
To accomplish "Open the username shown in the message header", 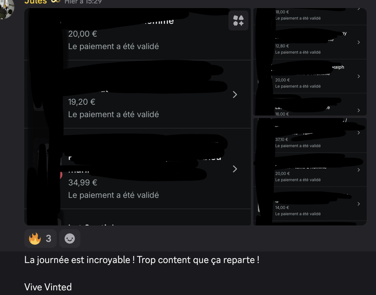I will 35,2.
